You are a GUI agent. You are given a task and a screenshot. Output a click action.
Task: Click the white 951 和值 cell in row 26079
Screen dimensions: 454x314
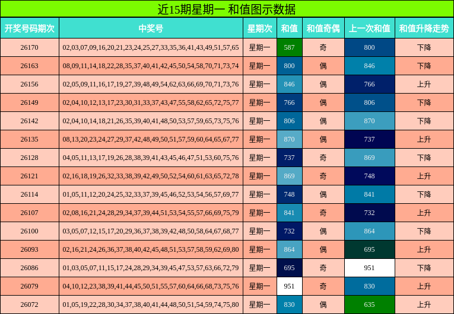[290, 286]
